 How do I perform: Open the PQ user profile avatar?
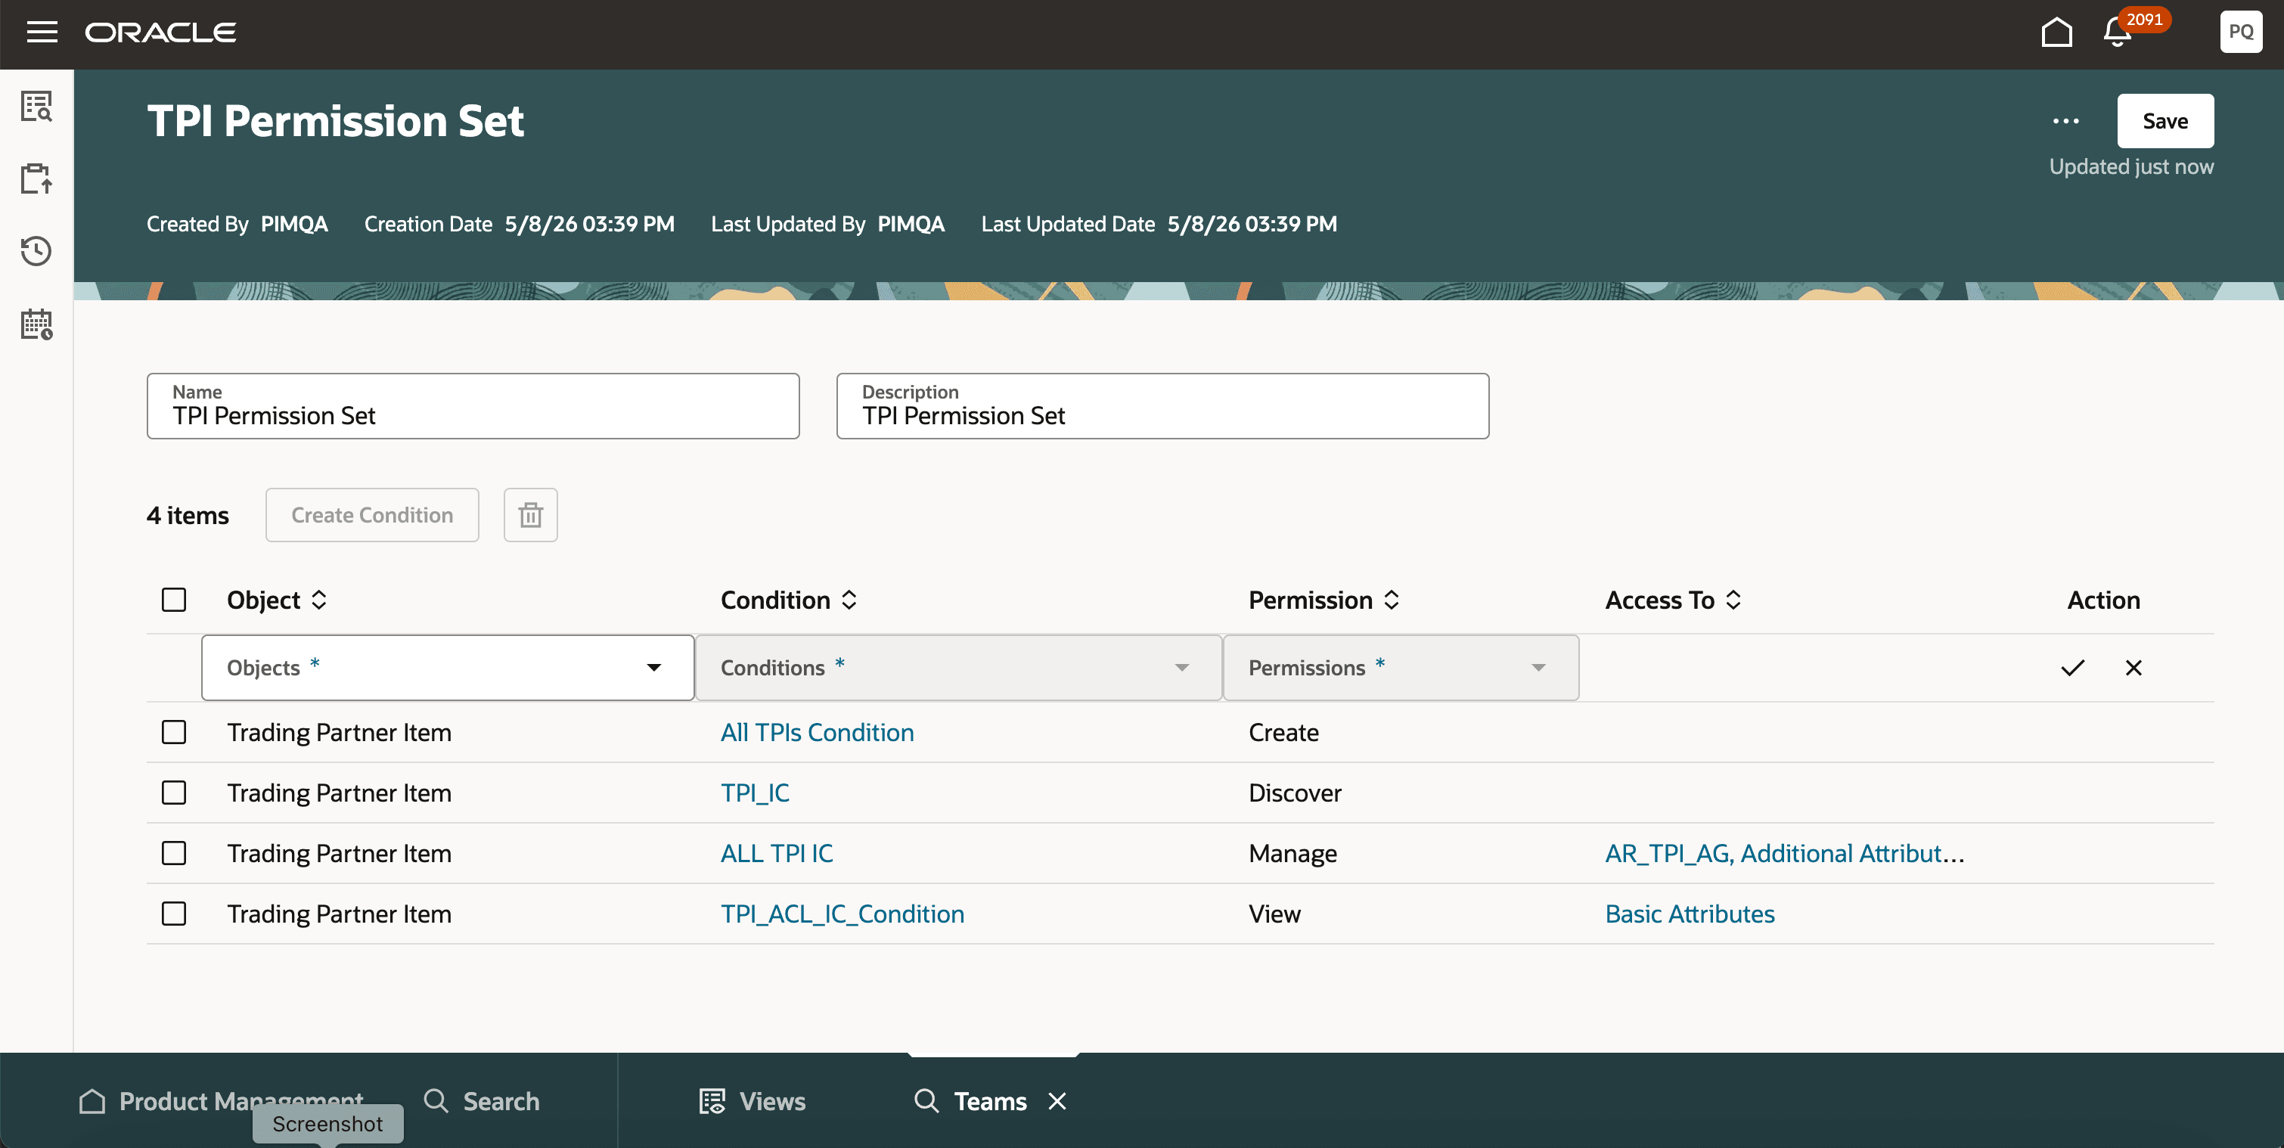pyautogui.click(x=2241, y=32)
